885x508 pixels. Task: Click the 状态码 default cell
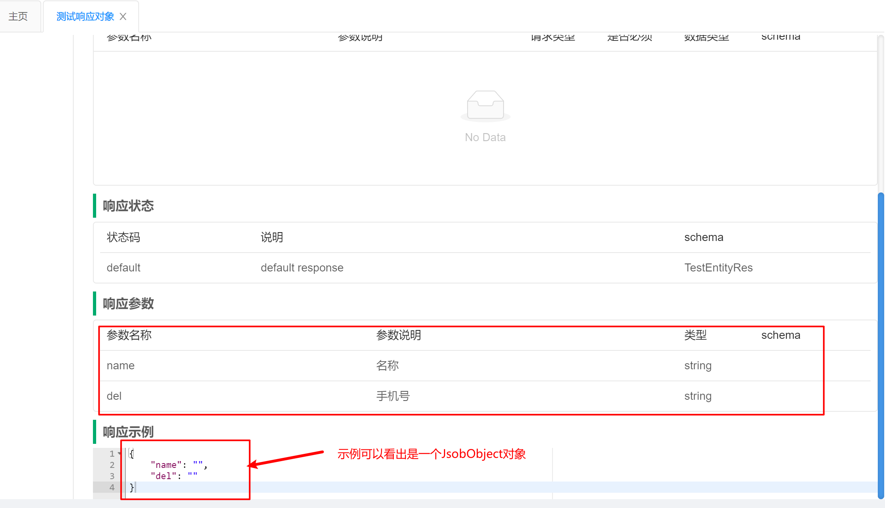[x=123, y=267]
